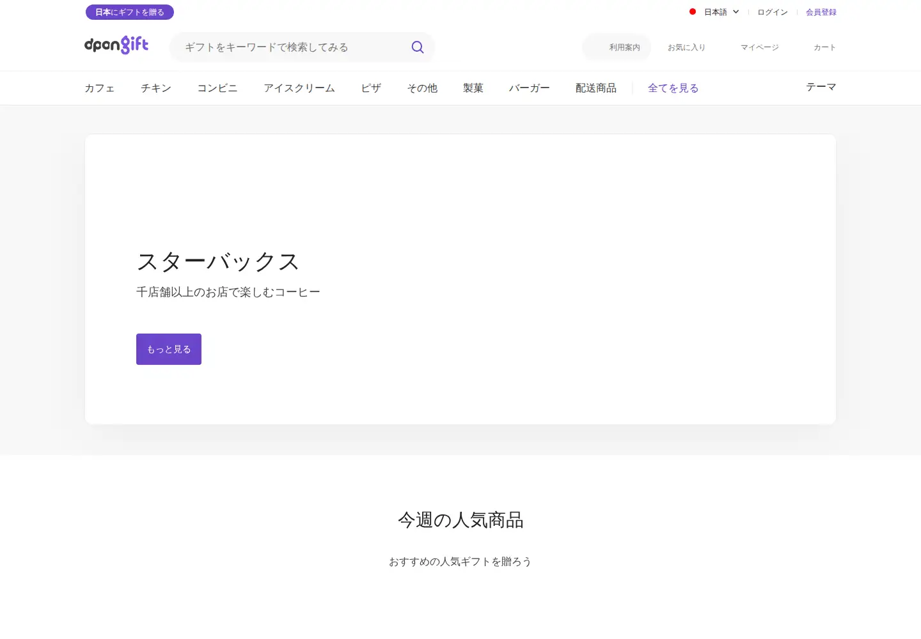Select the カフェ category

coord(100,88)
